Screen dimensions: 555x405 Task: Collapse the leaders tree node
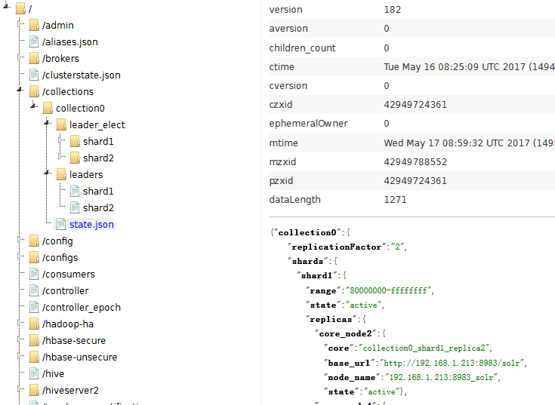pyautogui.click(x=47, y=173)
